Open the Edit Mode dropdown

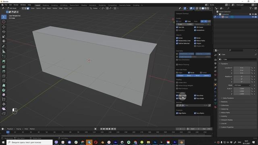[14, 8]
